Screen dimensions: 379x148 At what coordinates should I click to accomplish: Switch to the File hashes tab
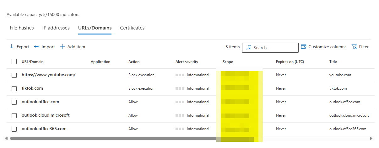point(22,28)
